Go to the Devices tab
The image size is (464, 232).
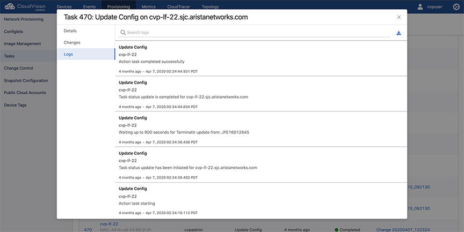pos(64,6)
